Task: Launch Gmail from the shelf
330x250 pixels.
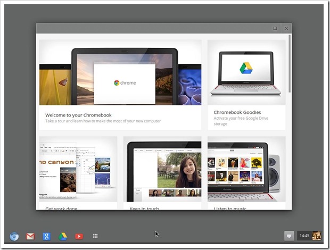Action: (x=30, y=237)
